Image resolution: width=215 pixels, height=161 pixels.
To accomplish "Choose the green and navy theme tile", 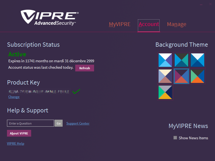I will tap(165, 92).
